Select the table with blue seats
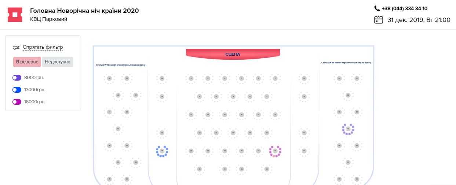Screen dimensions: 456x185 tap(162, 151)
